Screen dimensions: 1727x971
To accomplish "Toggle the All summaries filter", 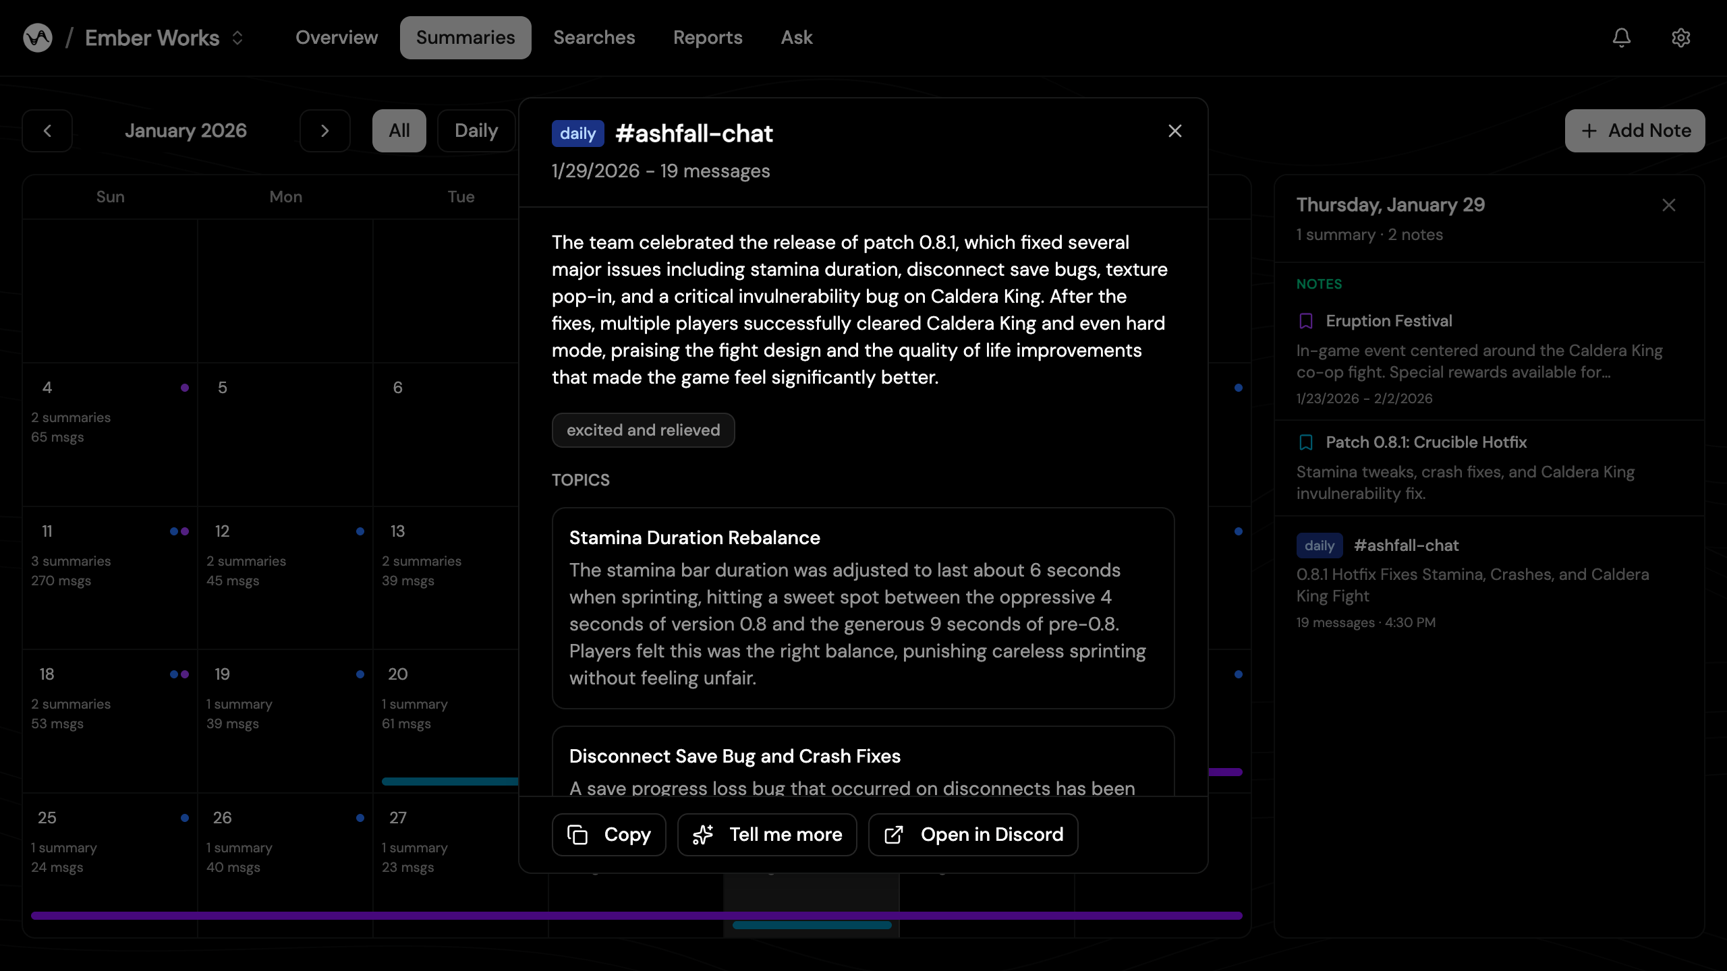I will [x=399, y=131].
